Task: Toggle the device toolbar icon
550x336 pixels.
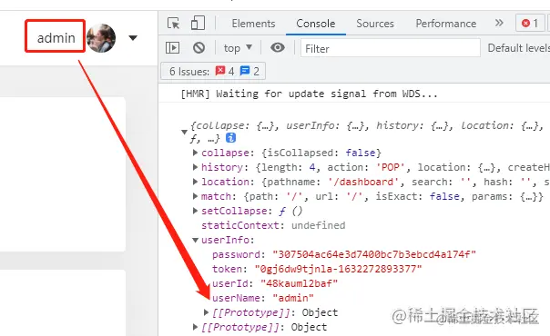Action: (x=198, y=24)
